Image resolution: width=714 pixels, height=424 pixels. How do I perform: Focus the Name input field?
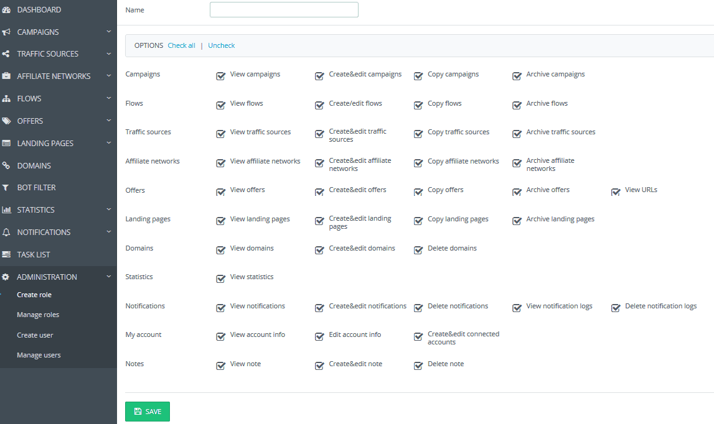point(284,9)
